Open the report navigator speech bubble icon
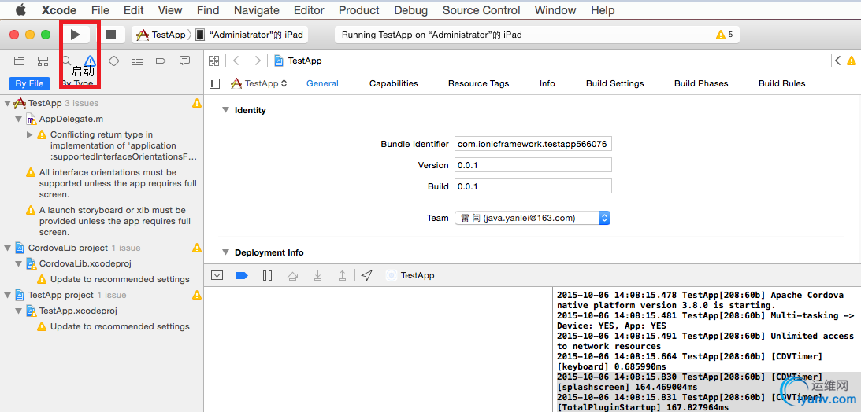Image resolution: width=861 pixels, height=412 pixels. [184, 61]
